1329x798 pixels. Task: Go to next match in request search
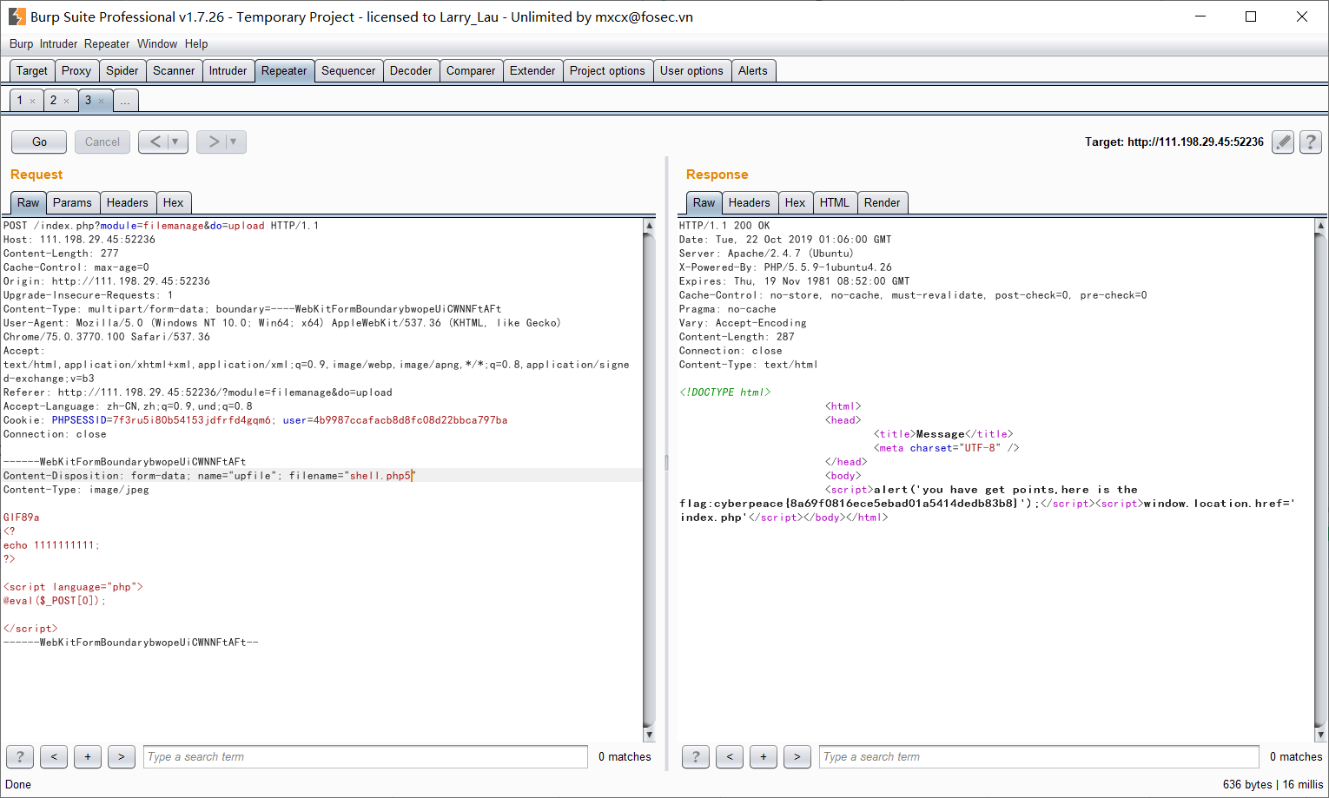(122, 756)
